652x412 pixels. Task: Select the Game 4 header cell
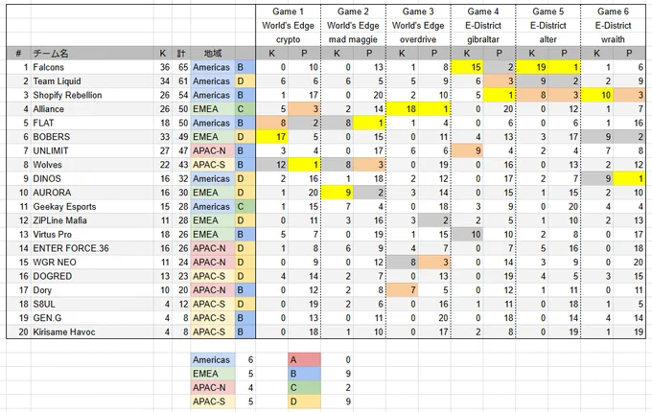(482, 11)
